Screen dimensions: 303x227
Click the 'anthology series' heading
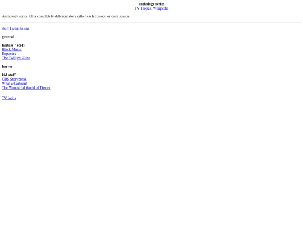point(151,4)
